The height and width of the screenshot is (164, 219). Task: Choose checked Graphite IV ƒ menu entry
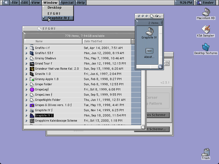tap(58, 18)
